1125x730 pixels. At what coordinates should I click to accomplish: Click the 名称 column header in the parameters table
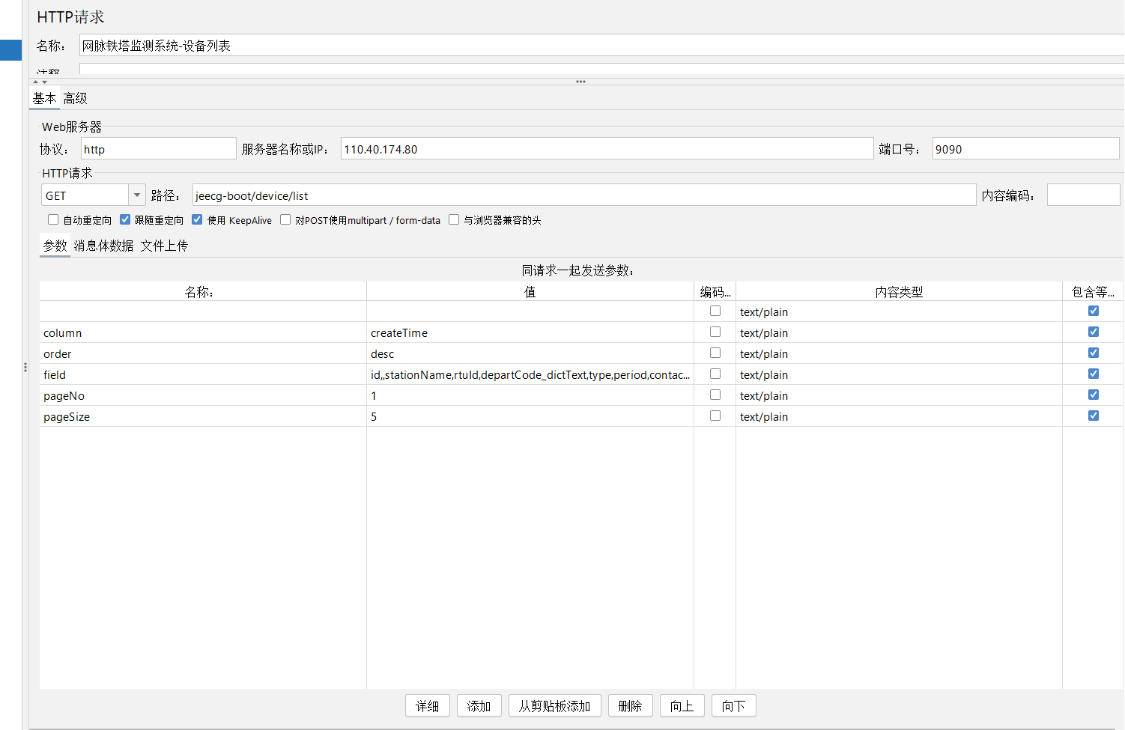203,291
